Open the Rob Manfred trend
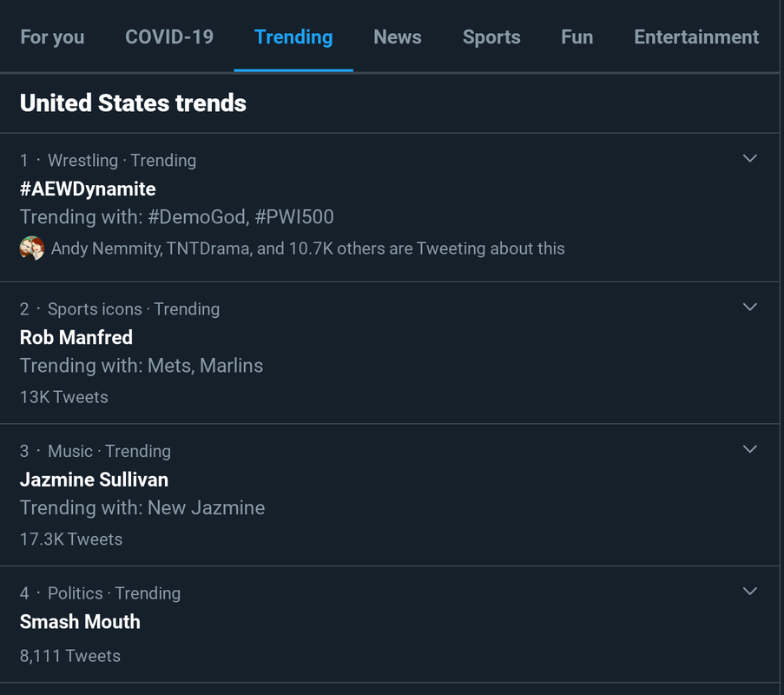This screenshot has height=695, width=784. point(76,338)
